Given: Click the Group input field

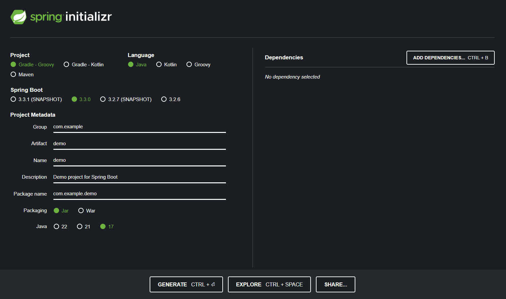Looking at the screenshot, I should [139, 127].
